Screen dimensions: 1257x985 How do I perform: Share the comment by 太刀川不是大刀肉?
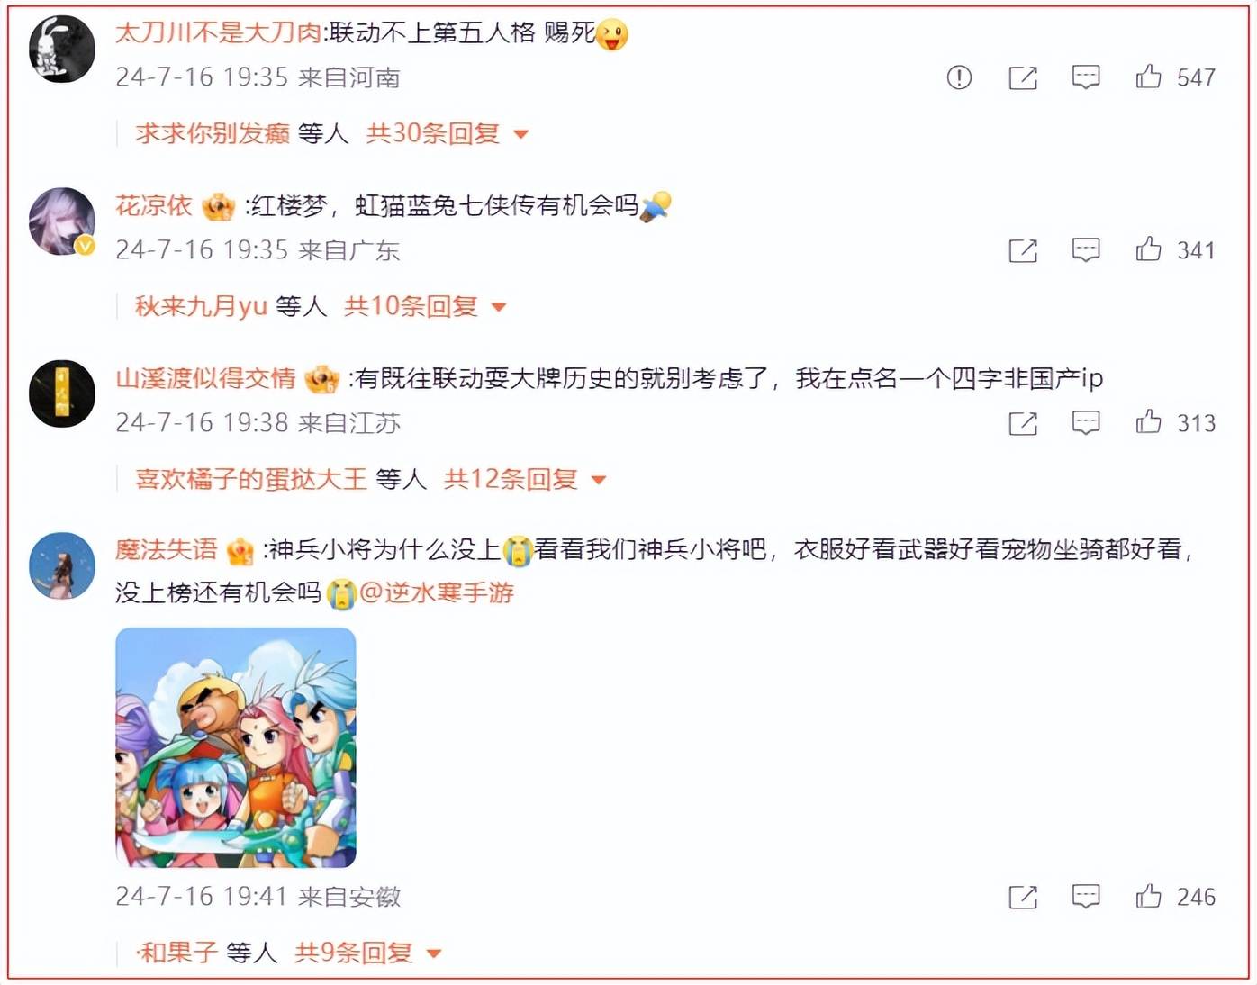(x=1023, y=77)
